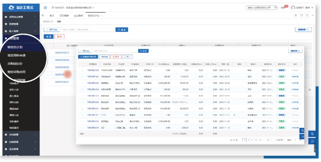Click the tab bar scroll-left double arrow
Screen dimensions: 321x162
point(43,15)
